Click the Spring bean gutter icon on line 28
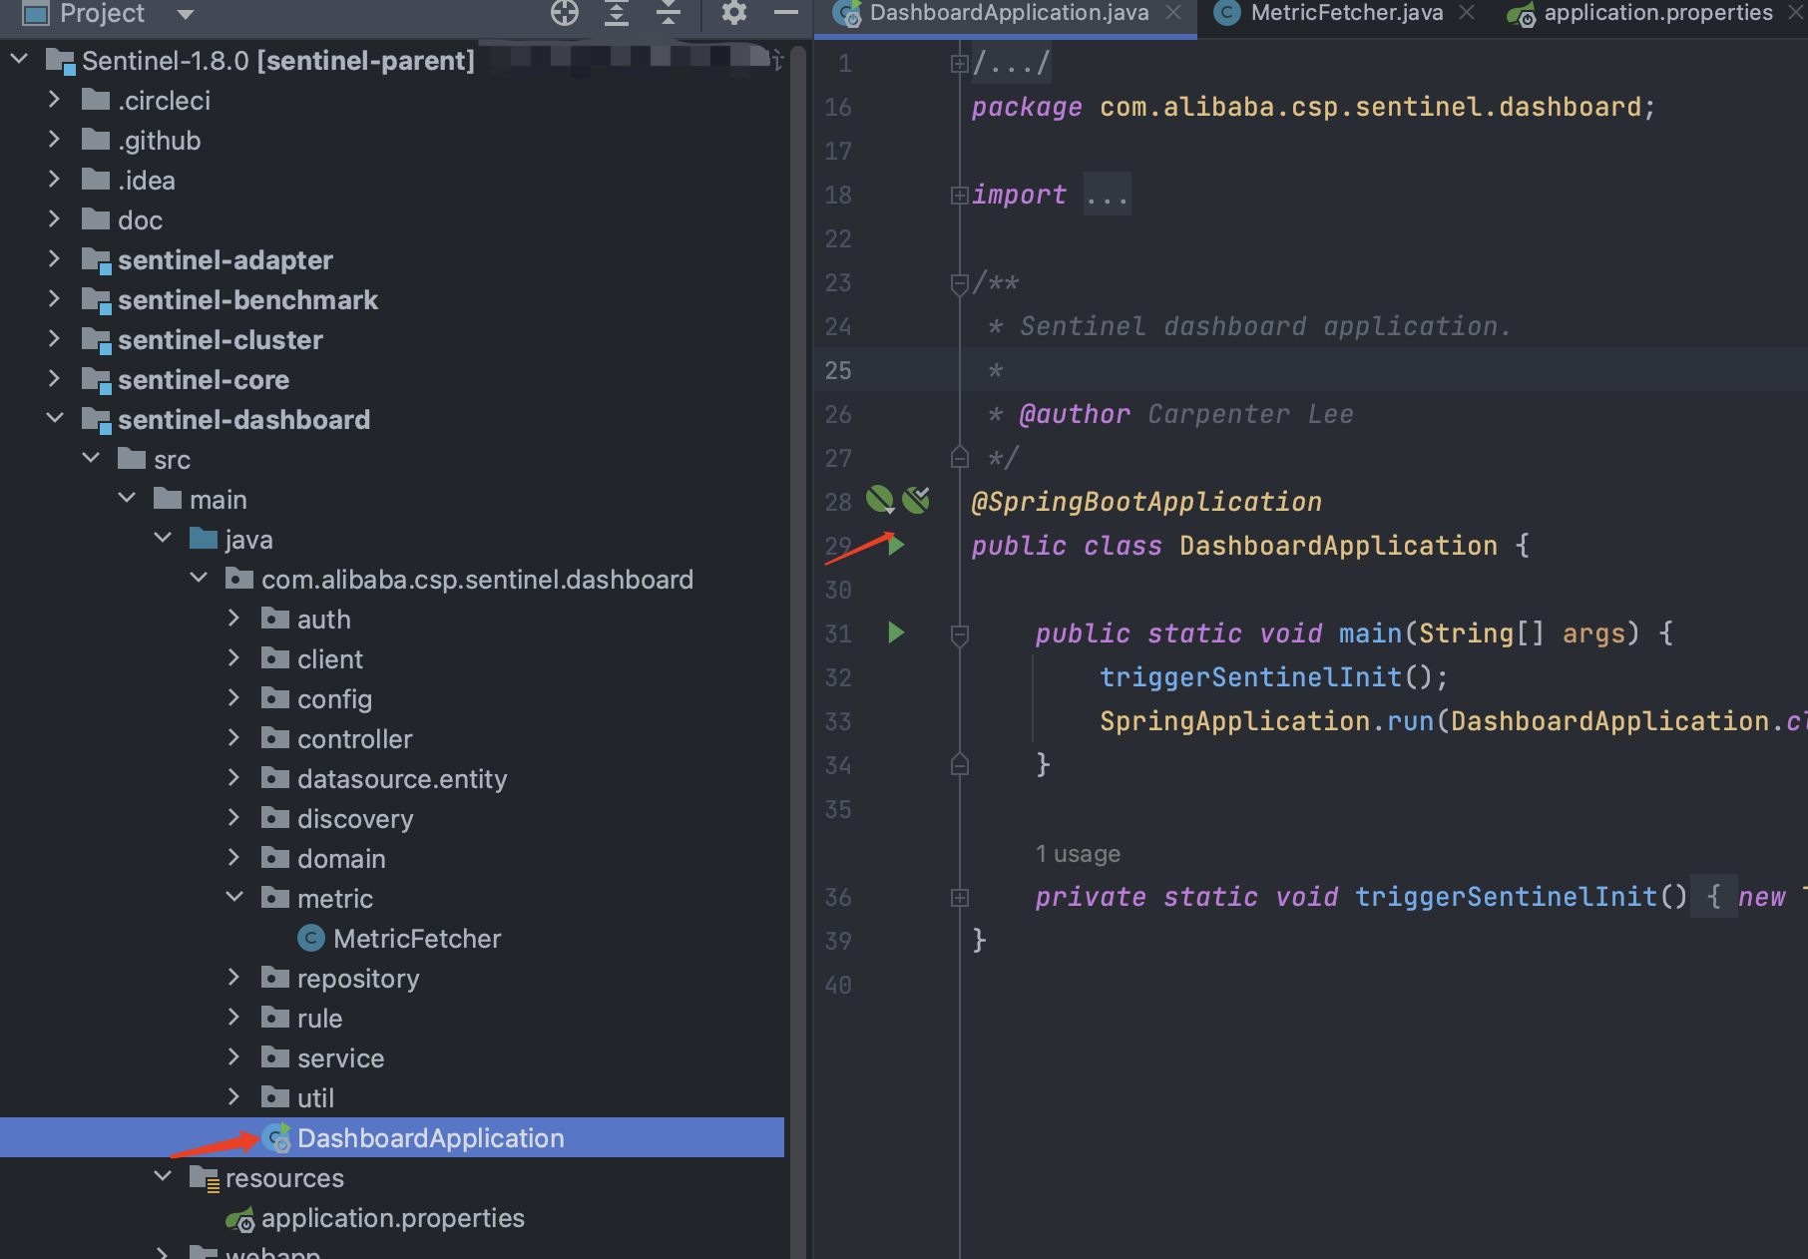Image resolution: width=1808 pixels, height=1259 pixels. [879, 500]
